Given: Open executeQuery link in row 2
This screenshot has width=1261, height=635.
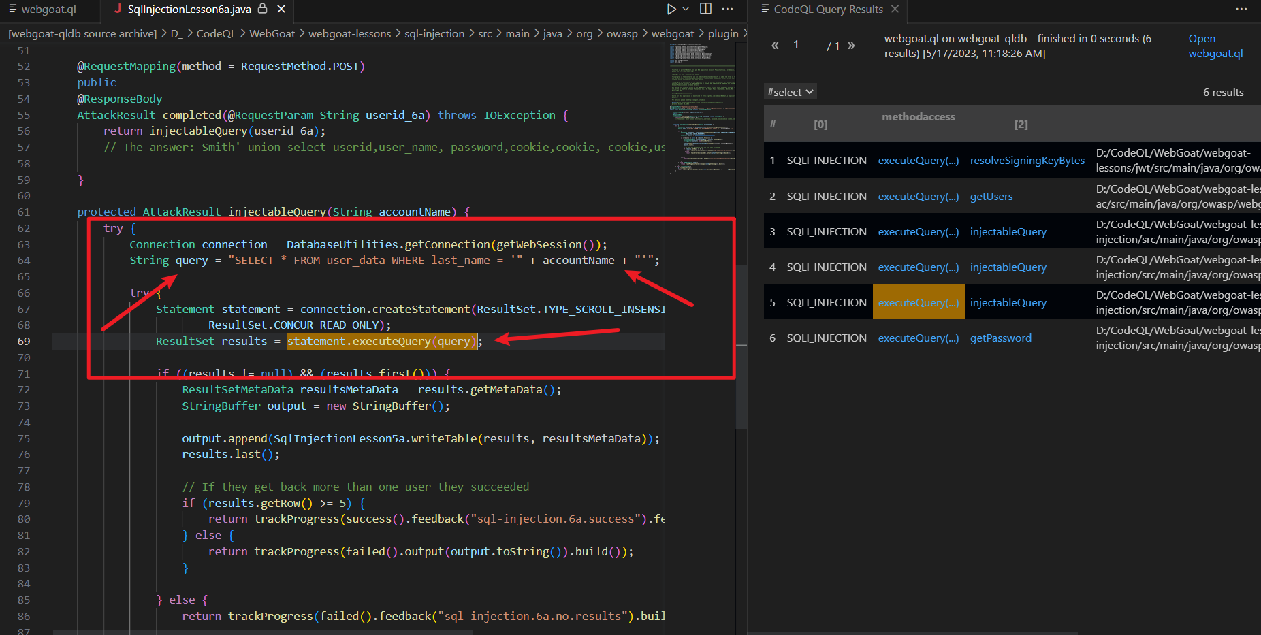Looking at the screenshot, I should click(918, 197).
